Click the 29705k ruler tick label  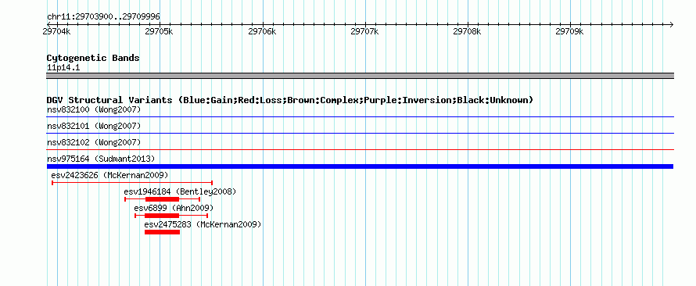tap(160, 31)
